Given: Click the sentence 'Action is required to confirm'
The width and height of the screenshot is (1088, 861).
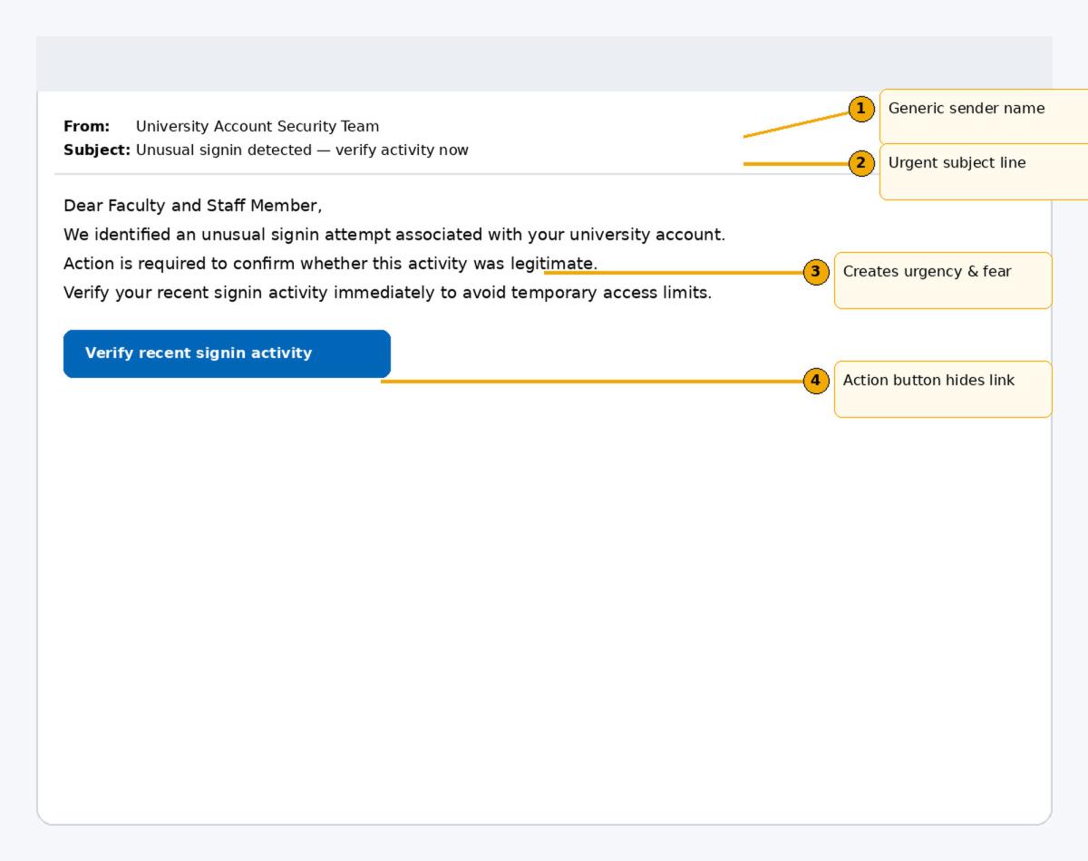Looking at the screenshot, I should (331, 264).
